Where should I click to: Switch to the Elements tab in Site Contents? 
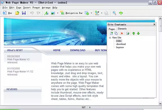(122, 29)
